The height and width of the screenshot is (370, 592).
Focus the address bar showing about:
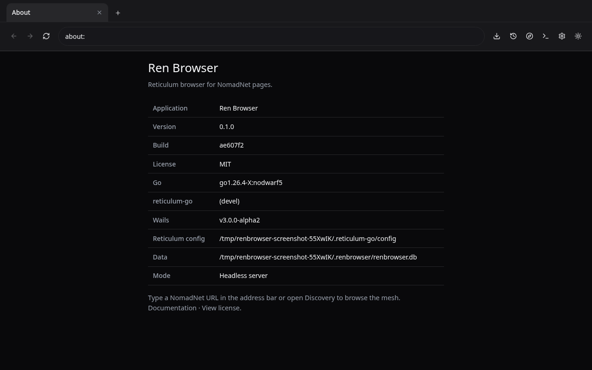tap(271, 36)
